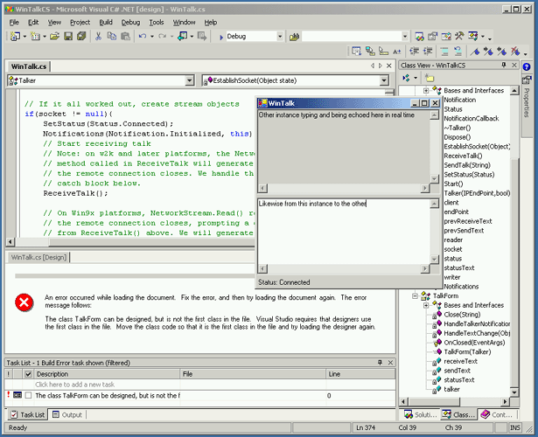Click the Redo arrow icon
This screenshot has width=538, height=437.
163,37
